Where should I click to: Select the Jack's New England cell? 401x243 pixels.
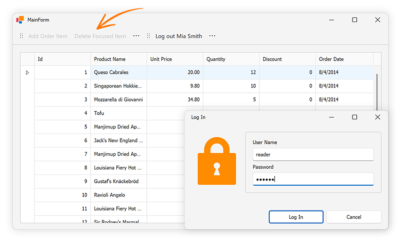[119, 140]
